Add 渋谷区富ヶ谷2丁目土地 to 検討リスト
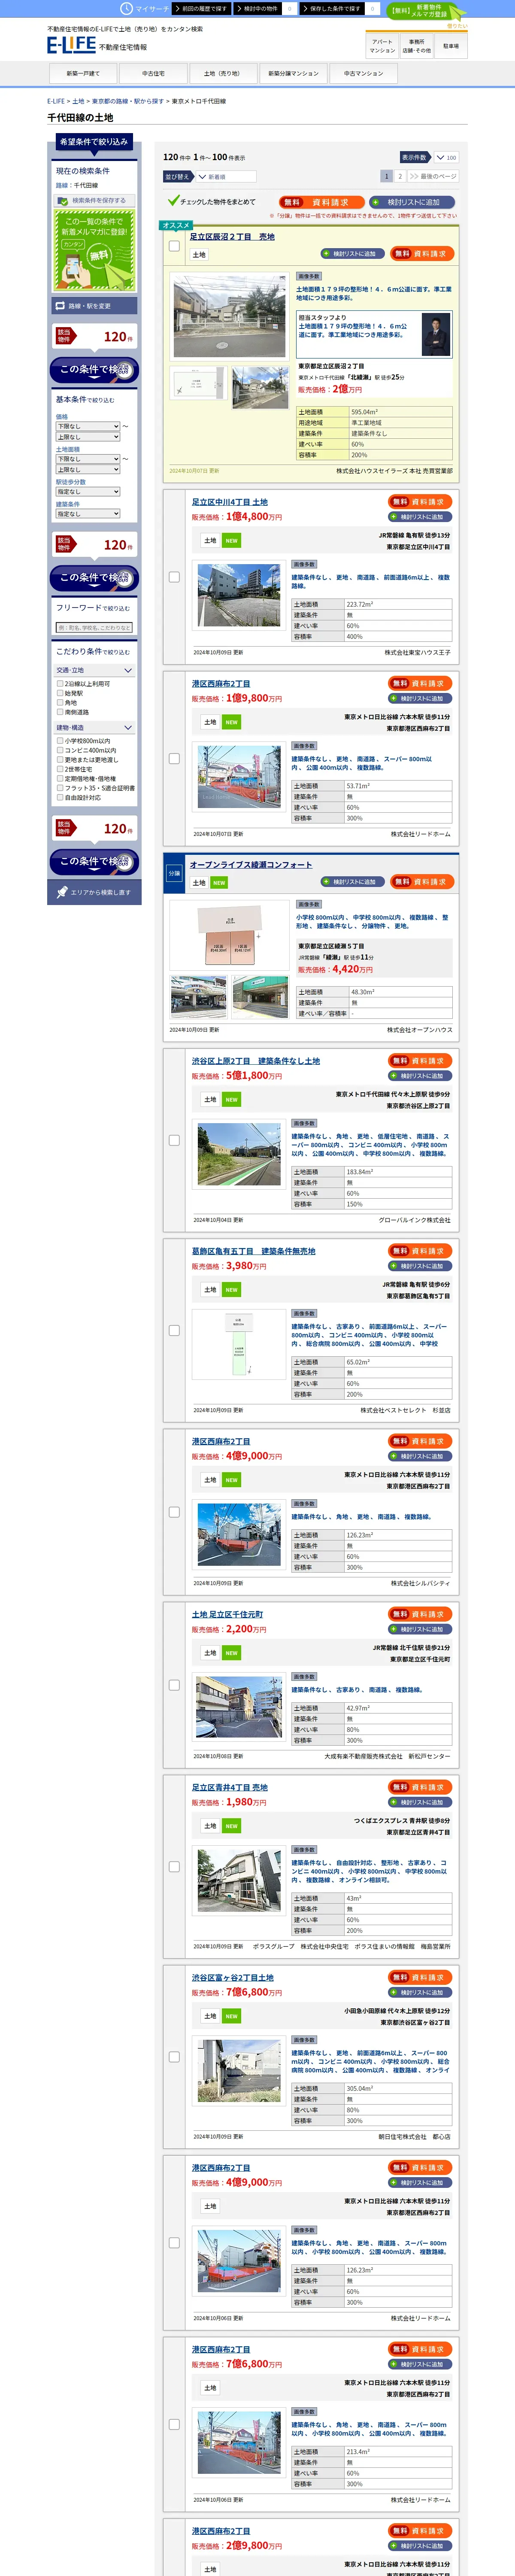The image size is (515, 2576). pos(421,1992)
